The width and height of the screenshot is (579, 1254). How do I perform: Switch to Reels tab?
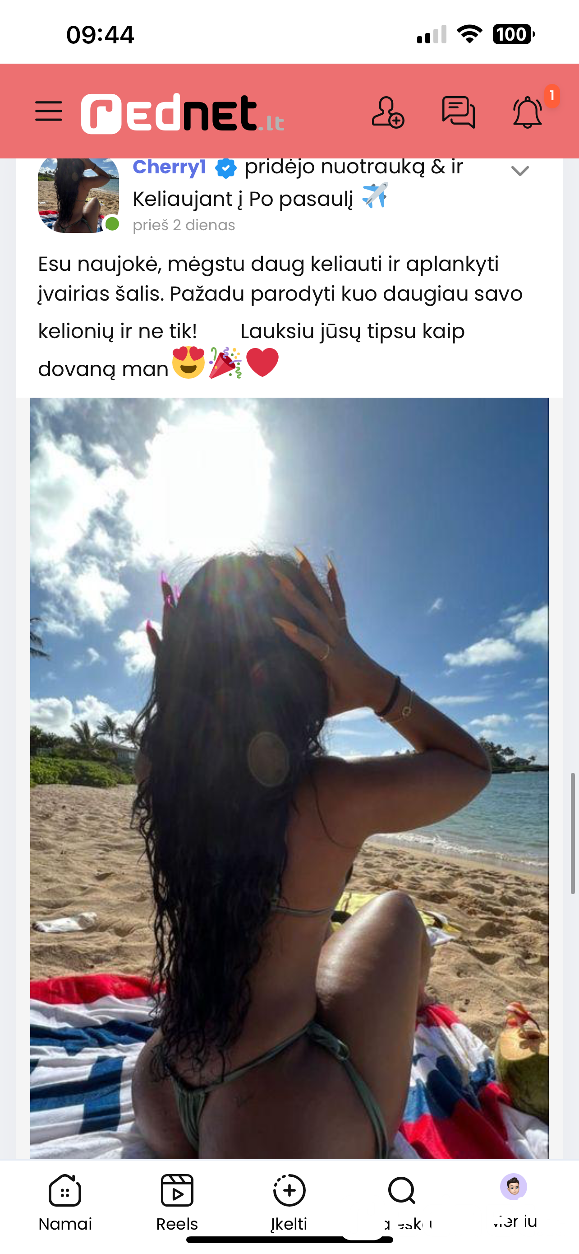(177, 1203)
